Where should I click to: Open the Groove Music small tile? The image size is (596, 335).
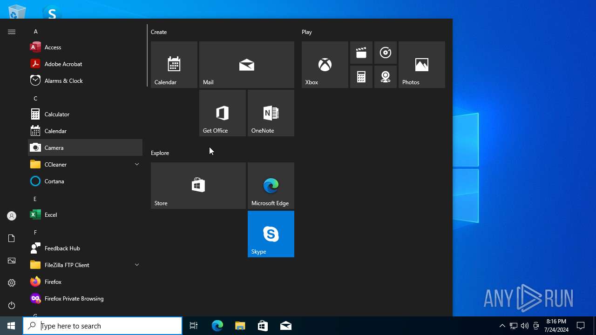tap(386, 53)
